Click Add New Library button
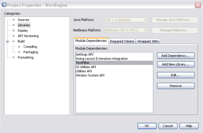This screenshot has width=203, height=133. coord(176,64)
